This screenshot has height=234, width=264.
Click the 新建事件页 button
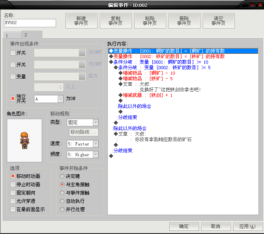pos(81,21)
